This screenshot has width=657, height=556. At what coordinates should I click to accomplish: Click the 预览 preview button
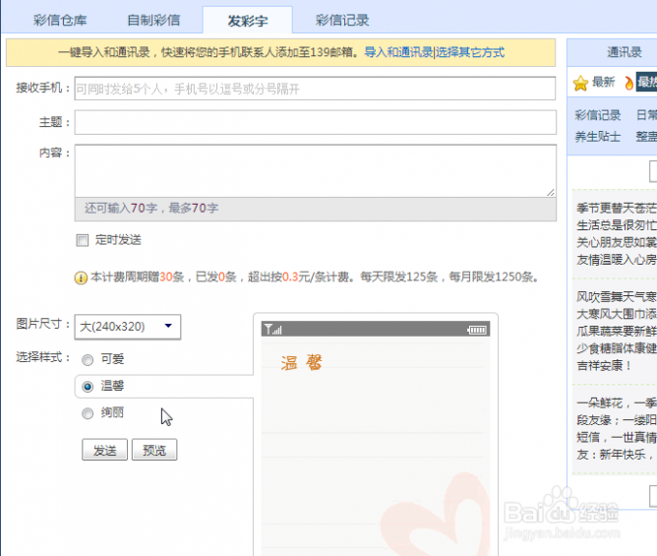(x=154, y=450)
